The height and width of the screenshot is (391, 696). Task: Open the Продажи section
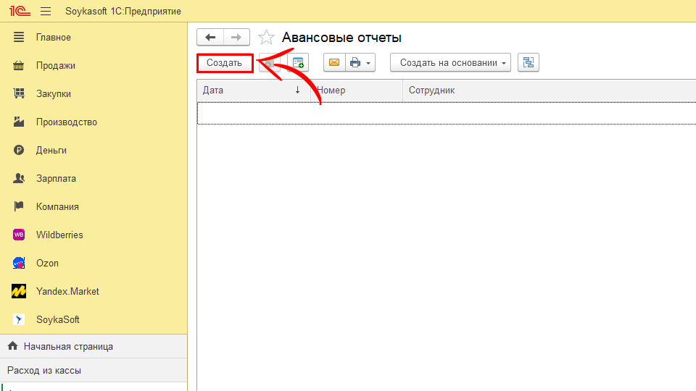point(56,65)
